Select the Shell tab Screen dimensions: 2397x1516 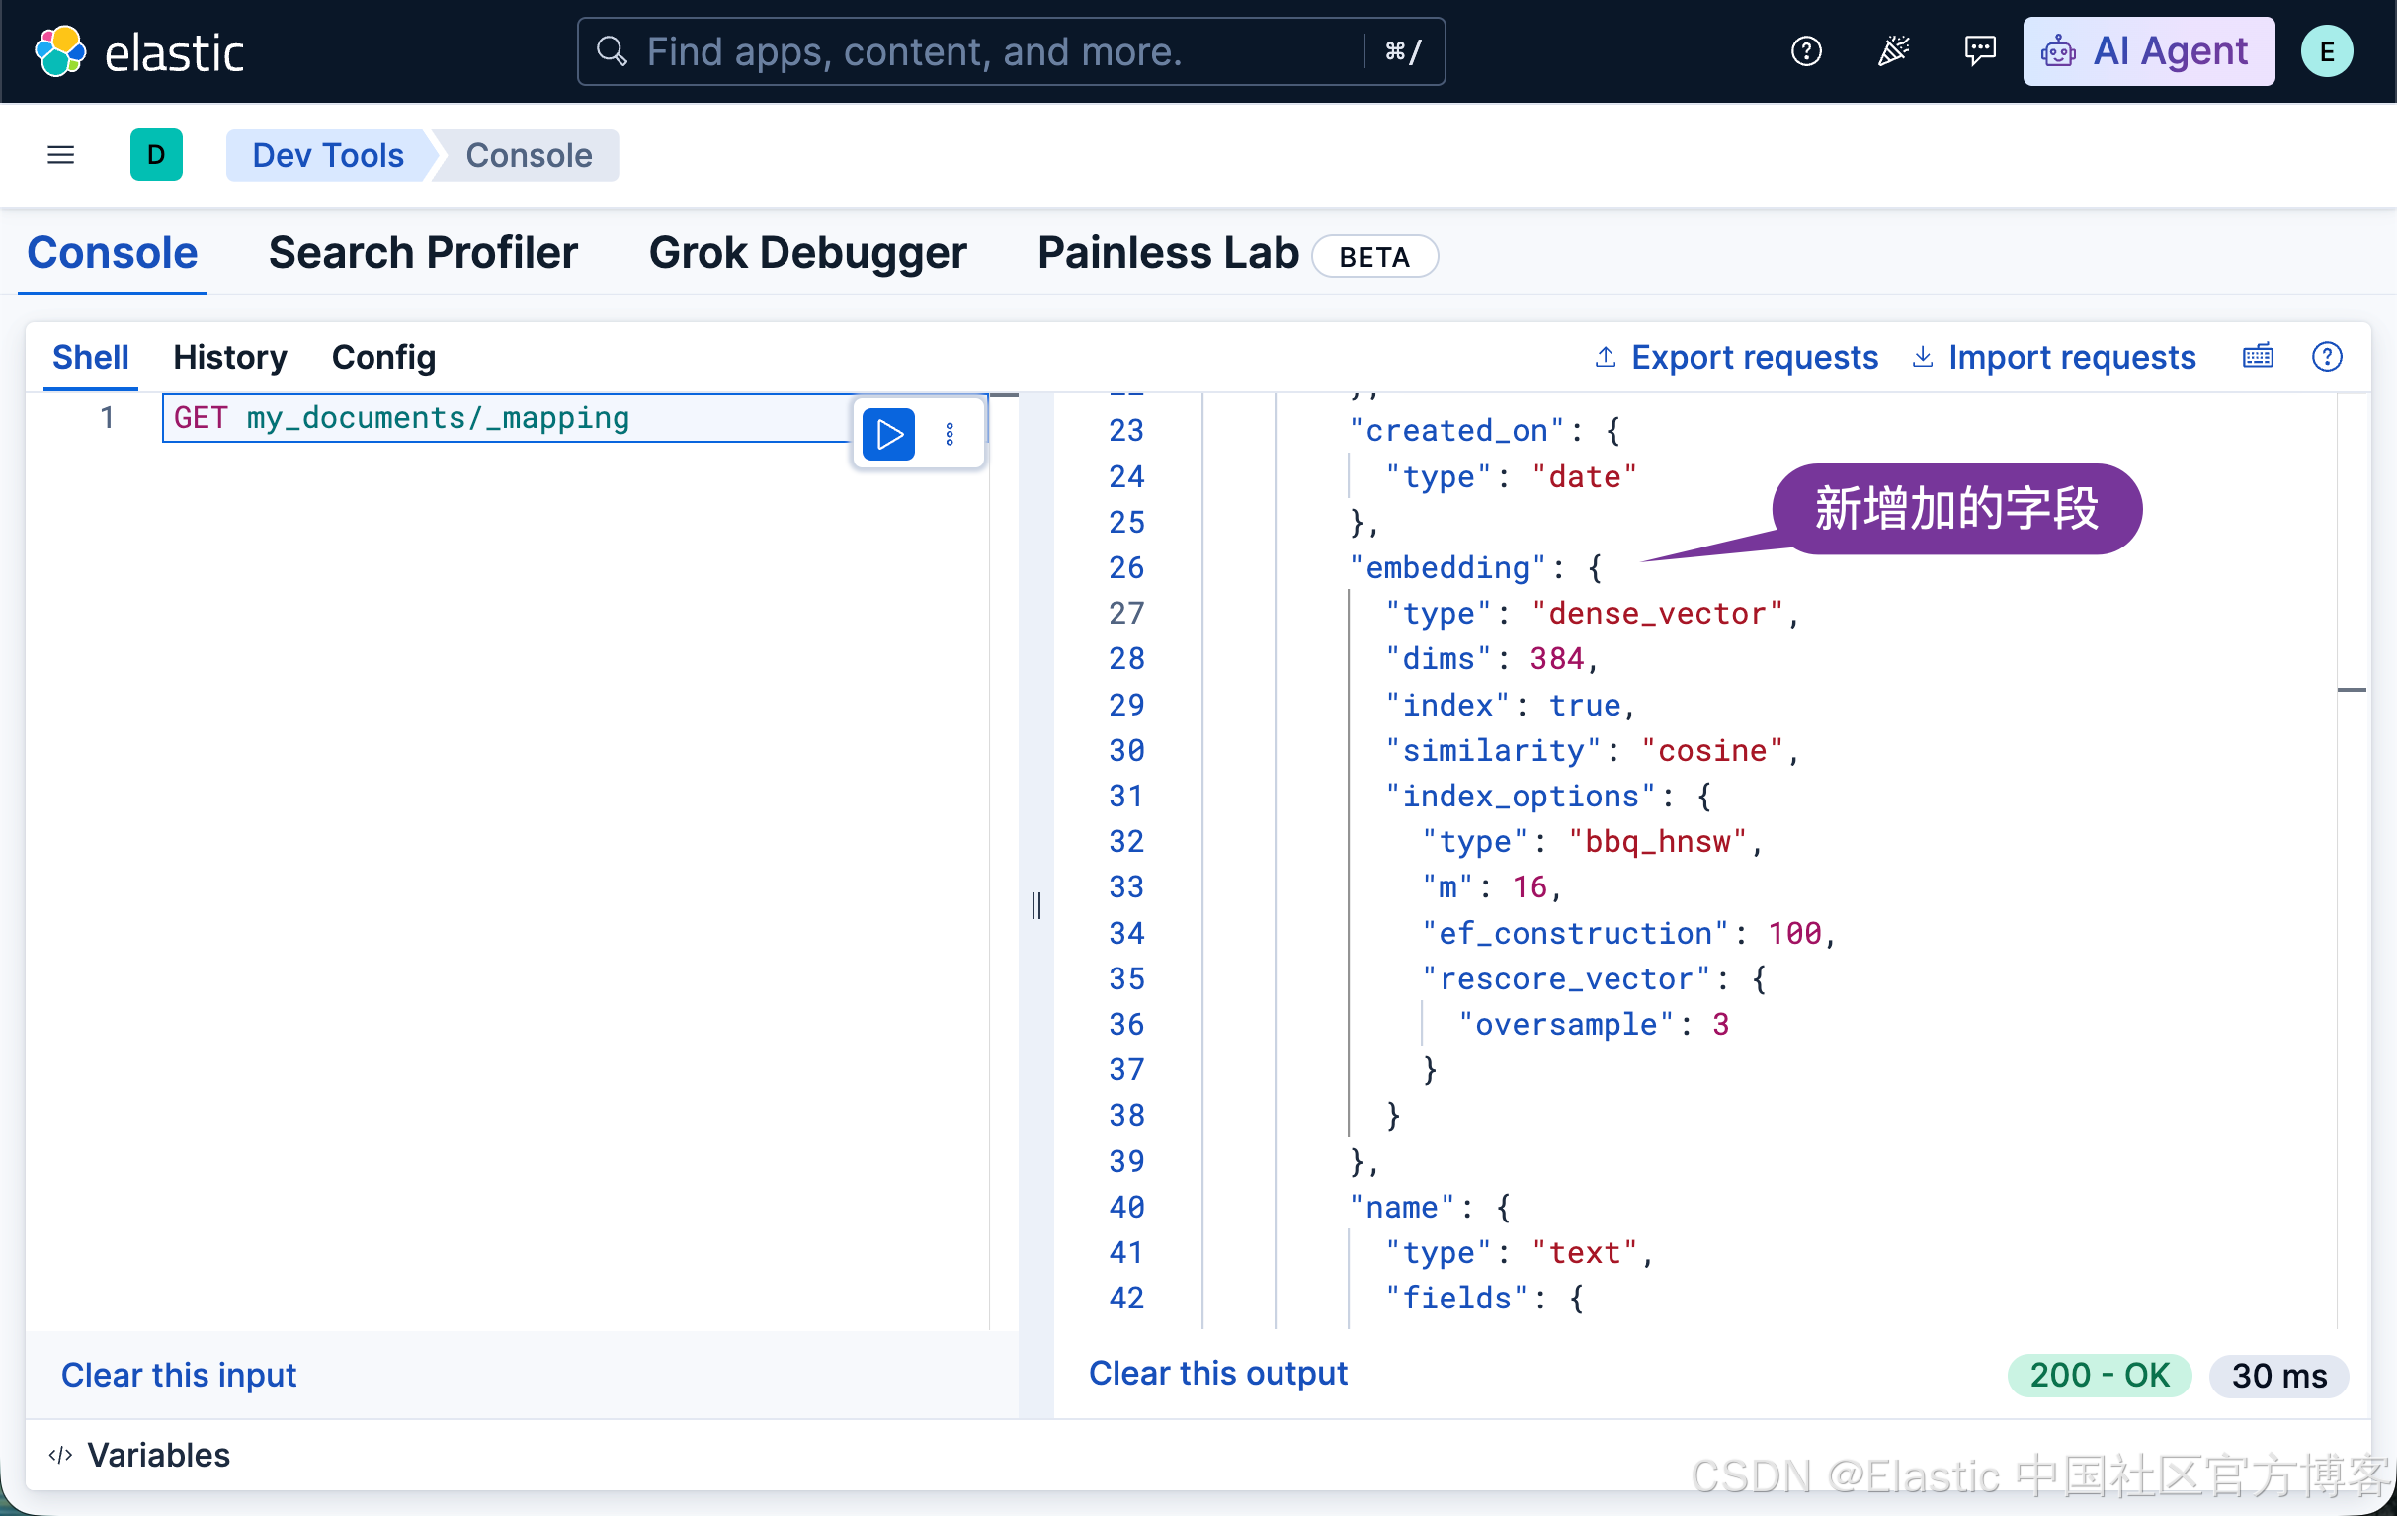(x=91, y=357)
